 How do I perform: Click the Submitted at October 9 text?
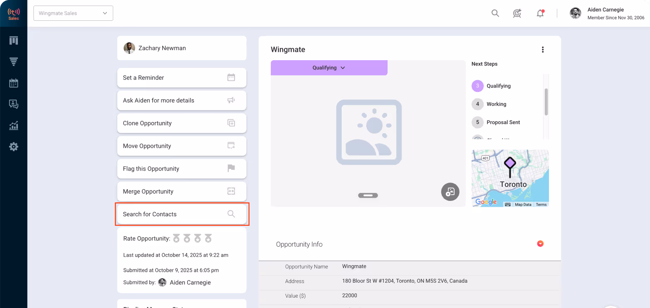[x=171, y=270]
